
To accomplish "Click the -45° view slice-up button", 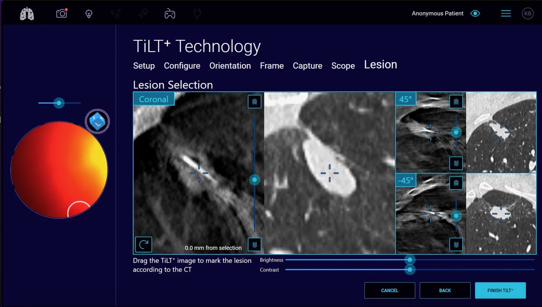I will pyautogui.click(x=456, y=183).
